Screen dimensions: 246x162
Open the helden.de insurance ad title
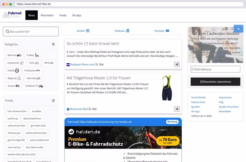(99, 122)
